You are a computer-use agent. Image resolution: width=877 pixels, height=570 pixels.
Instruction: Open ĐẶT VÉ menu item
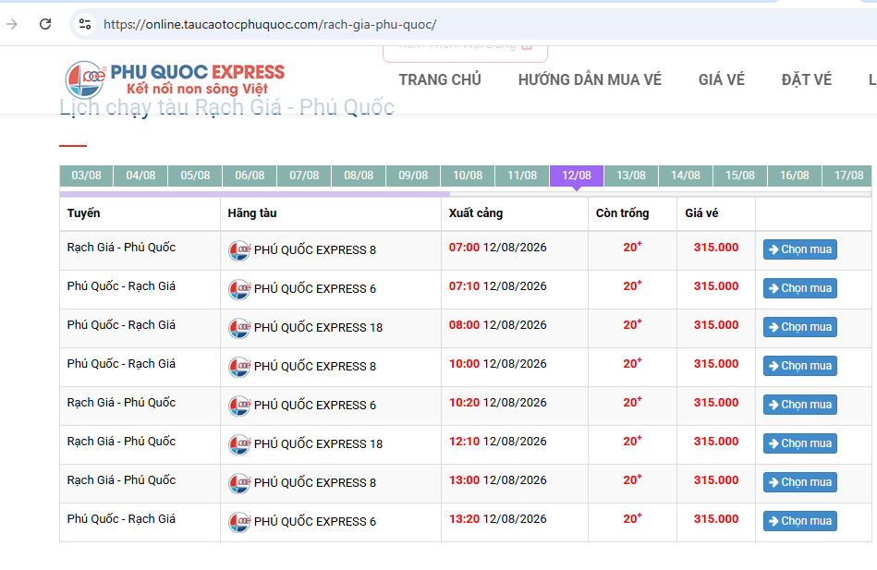point(807,80)
